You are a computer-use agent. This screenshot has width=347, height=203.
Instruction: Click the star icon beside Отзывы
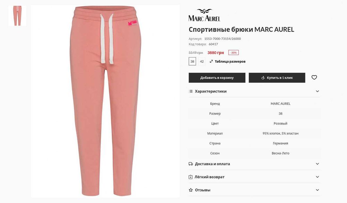pyautogui.click(x=191, y=190)
